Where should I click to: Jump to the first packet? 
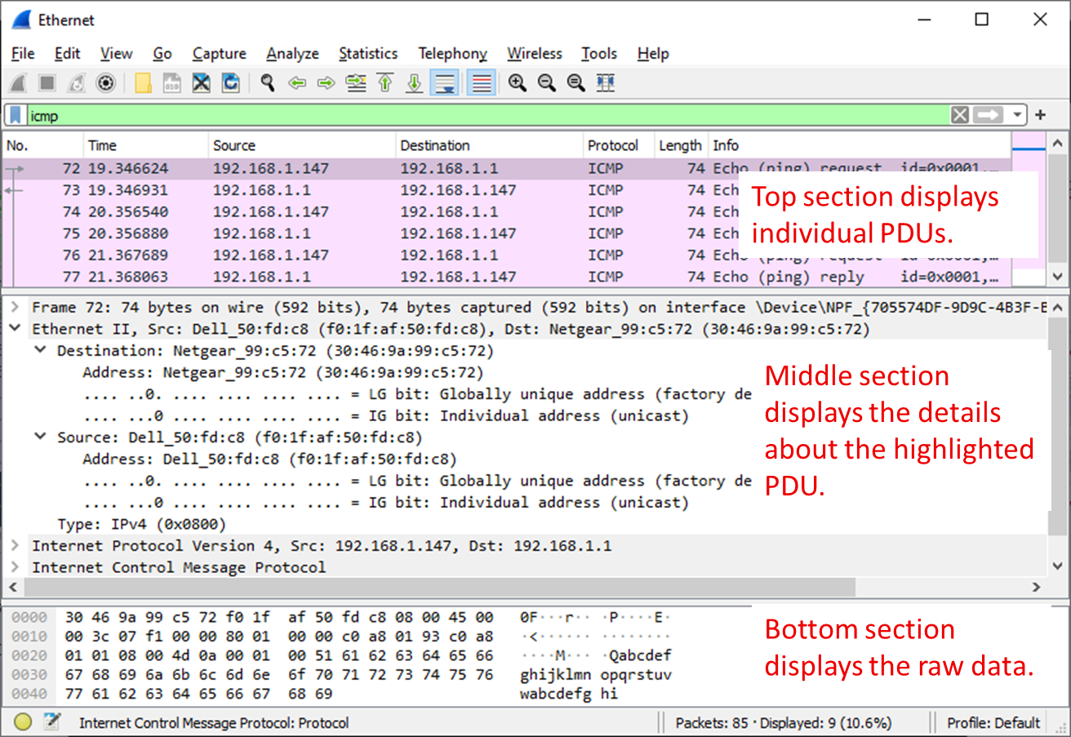[385, 82]
